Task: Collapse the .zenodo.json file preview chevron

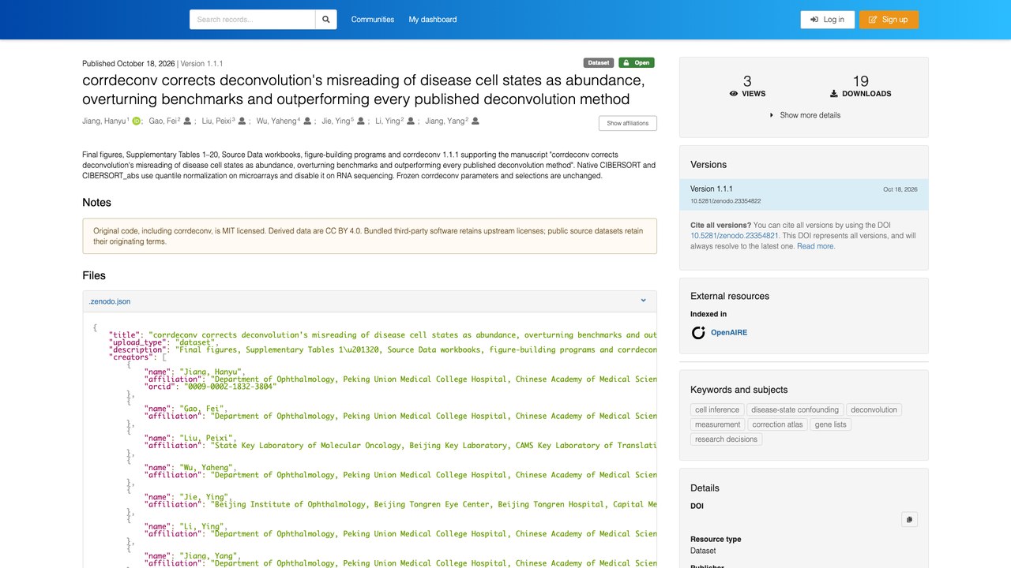Action: [x=643, y=301]
